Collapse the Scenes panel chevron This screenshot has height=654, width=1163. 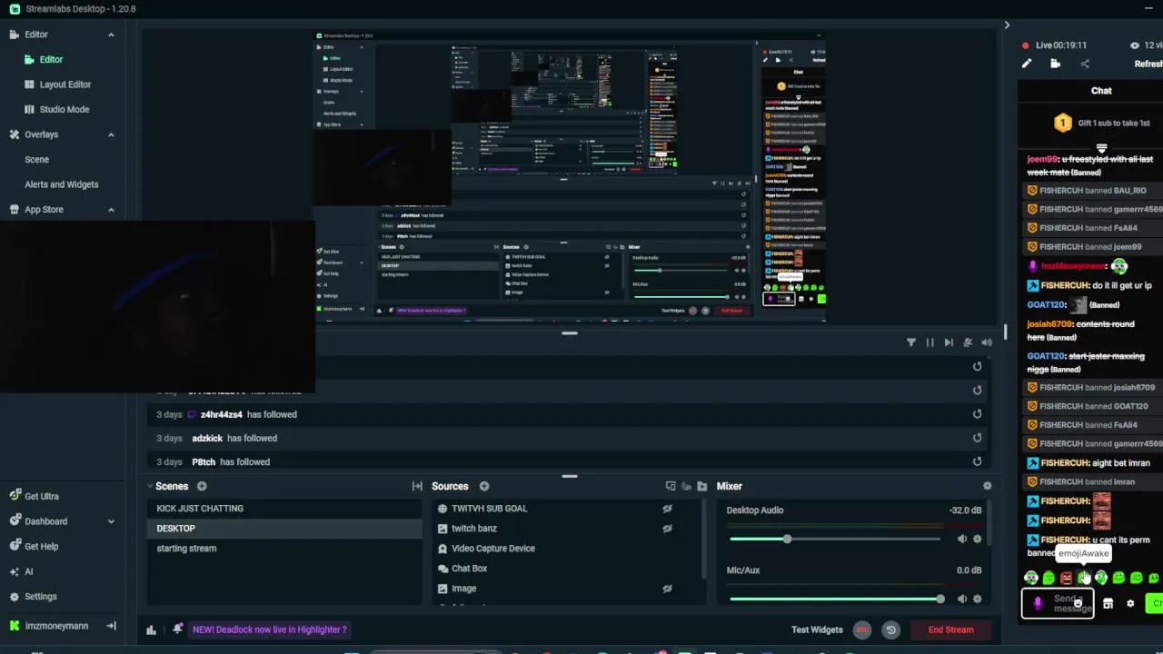tap(150, 486)
